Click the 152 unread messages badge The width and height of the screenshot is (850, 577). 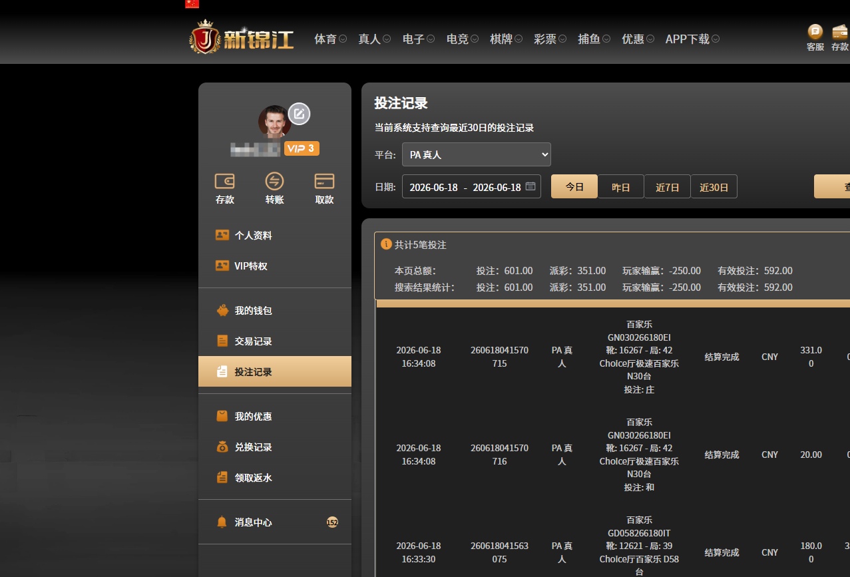point(332,522)
